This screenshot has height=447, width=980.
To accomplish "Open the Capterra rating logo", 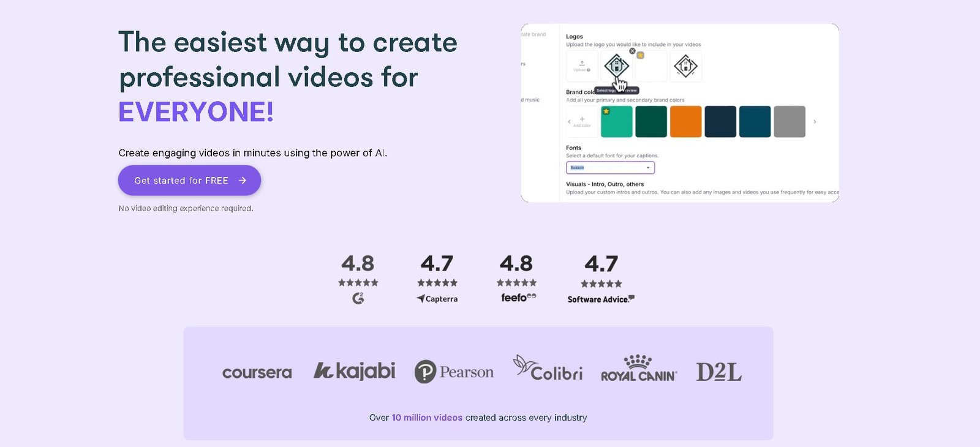I will 437,299.
